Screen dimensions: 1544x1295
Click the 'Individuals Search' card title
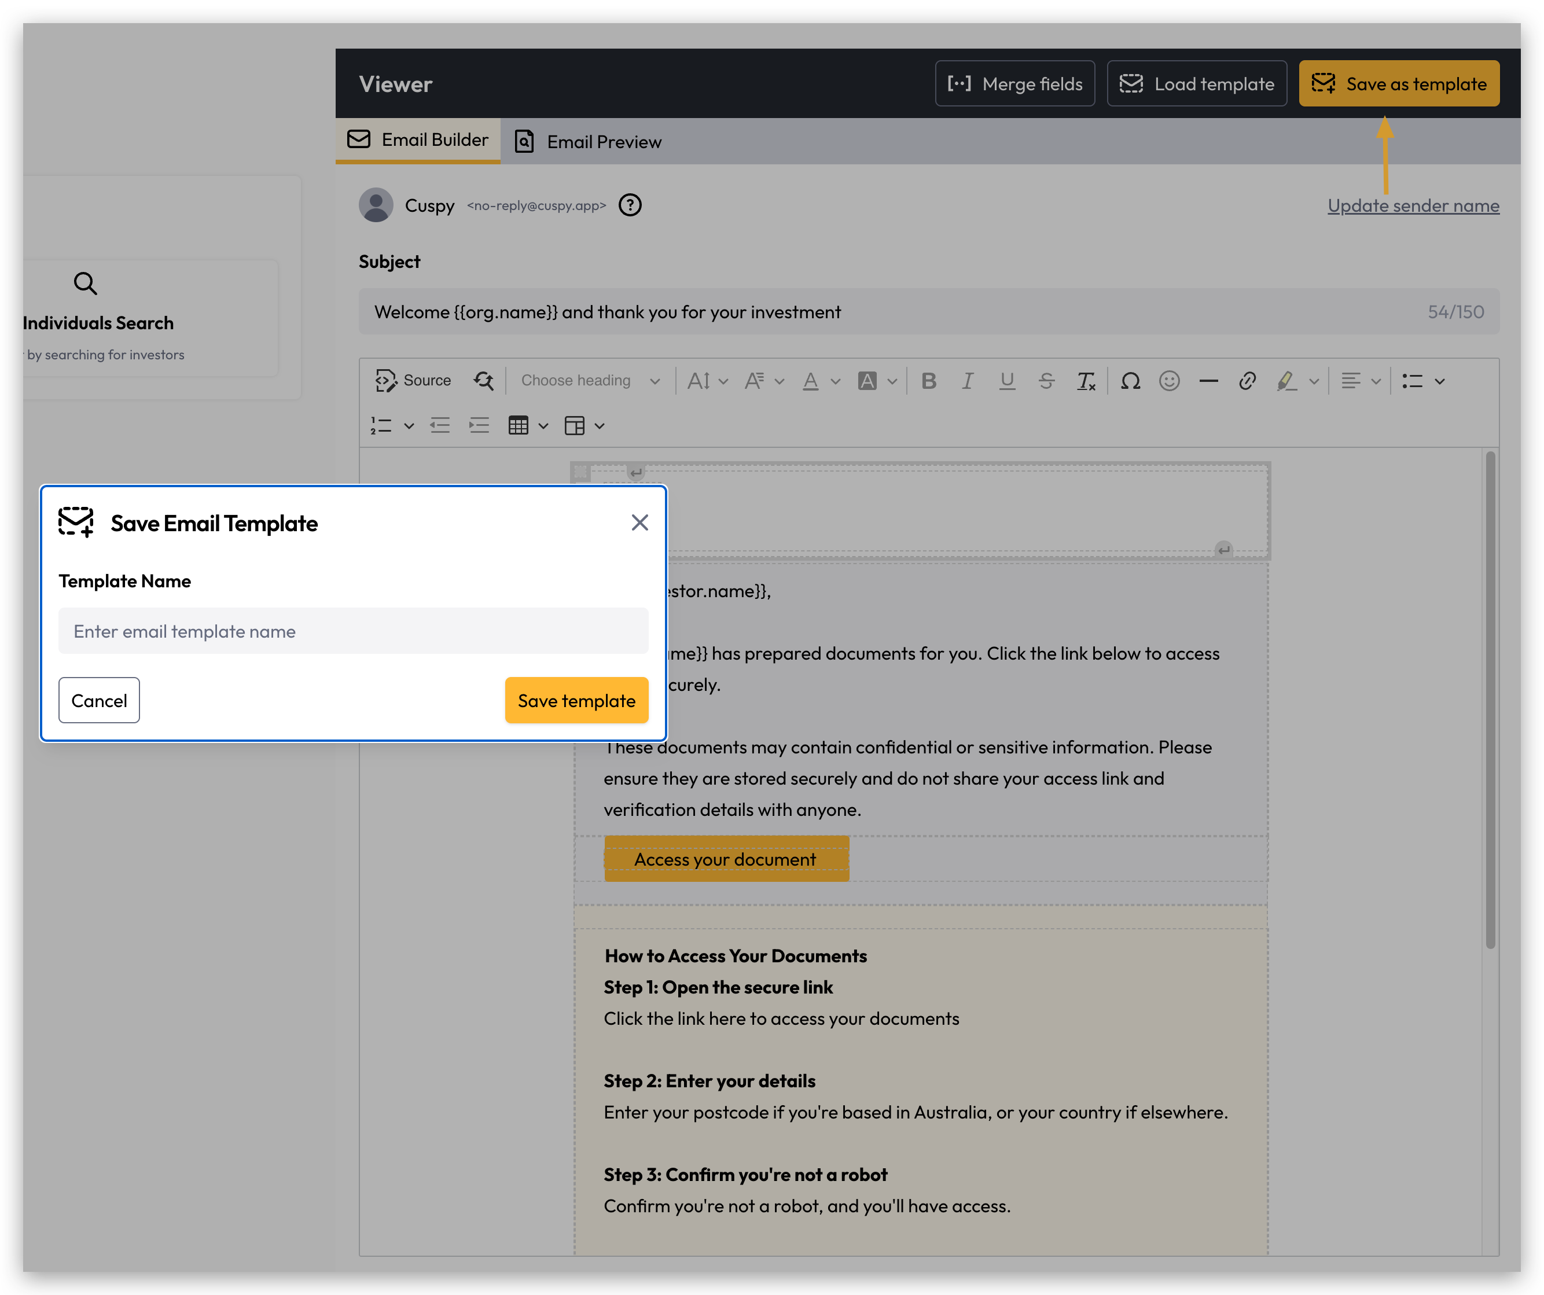98,323
